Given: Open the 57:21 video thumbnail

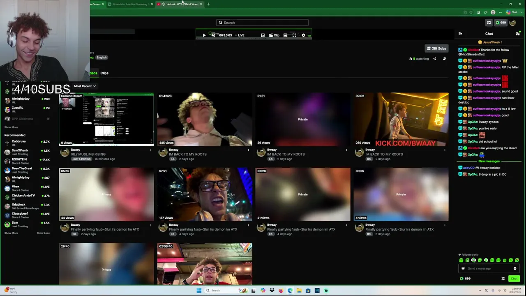Looking at the screenshot, I should click(205, 194).
